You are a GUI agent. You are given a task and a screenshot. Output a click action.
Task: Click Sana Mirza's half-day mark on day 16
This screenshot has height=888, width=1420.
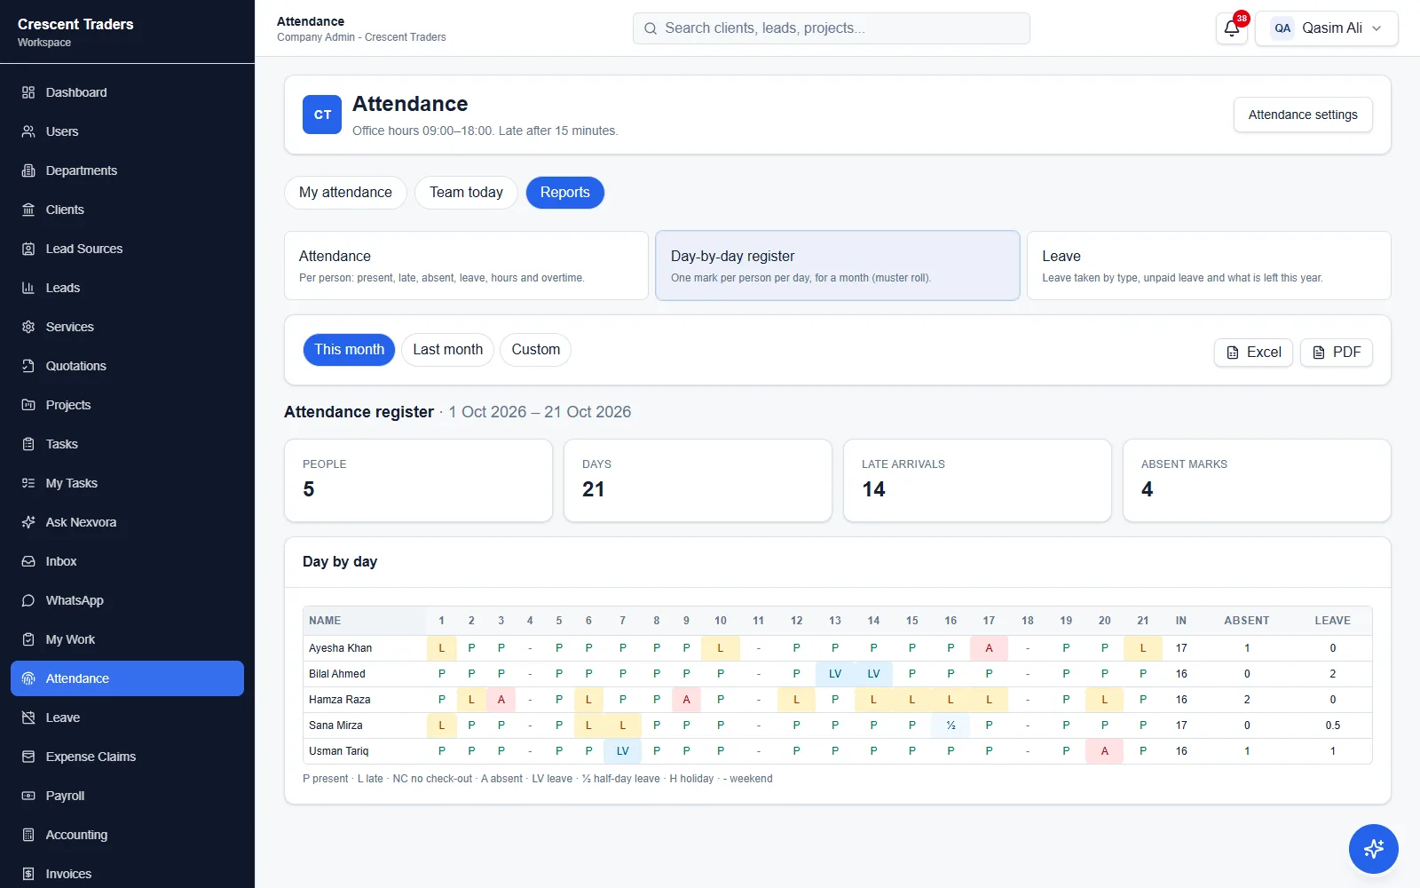[x=951, y=725]
